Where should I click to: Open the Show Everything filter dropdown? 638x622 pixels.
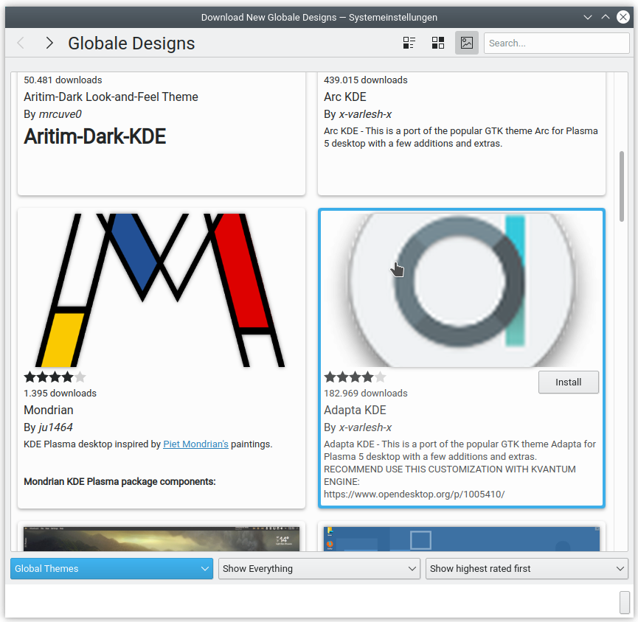(319, 568)
